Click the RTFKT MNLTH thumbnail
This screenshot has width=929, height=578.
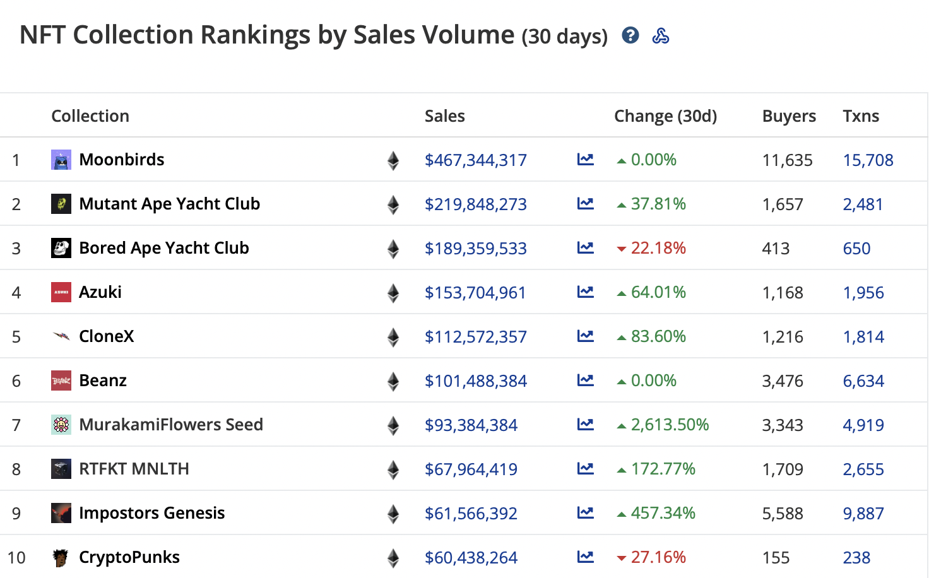pyautogui.click(x=61, y=469)
